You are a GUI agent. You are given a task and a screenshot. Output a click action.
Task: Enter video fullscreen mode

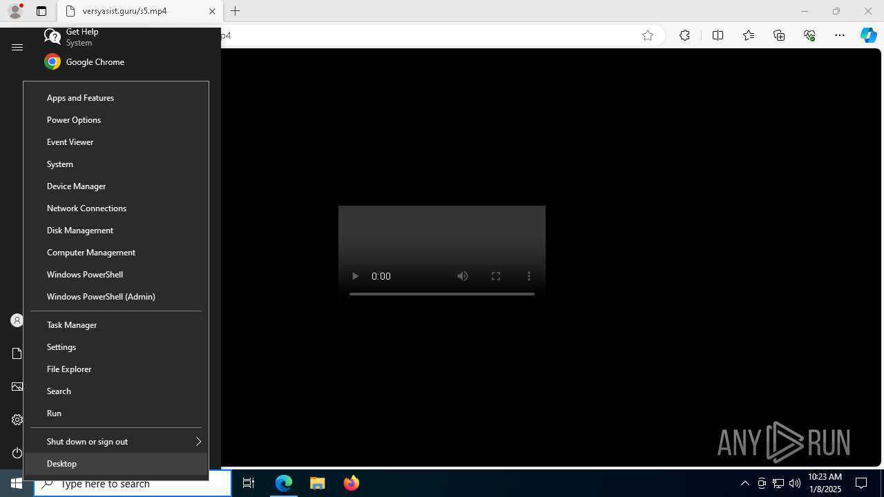pyautogui.click(x=496, y=276)
